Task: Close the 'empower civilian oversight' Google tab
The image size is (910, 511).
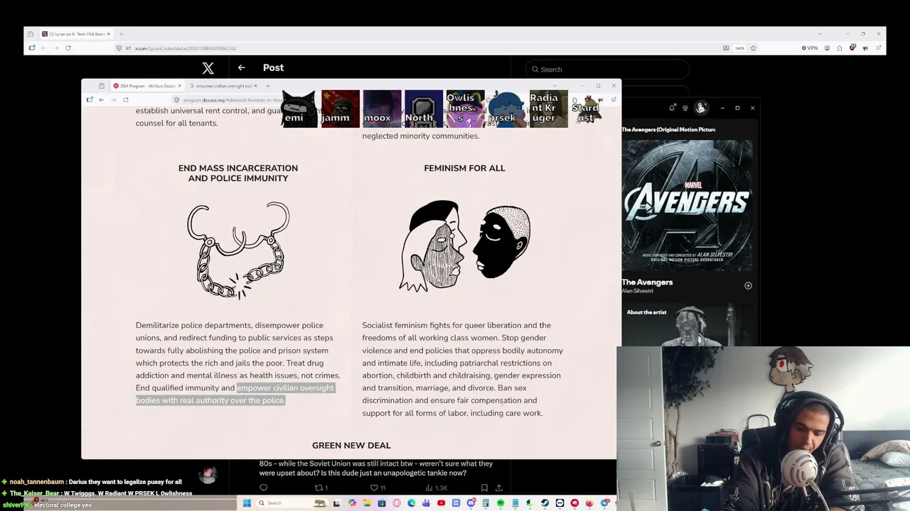Action: (x=257, y=86)
